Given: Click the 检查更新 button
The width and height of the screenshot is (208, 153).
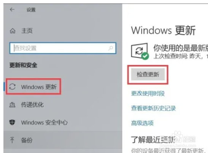Looking at the screenshot, I should pos(148,74).
